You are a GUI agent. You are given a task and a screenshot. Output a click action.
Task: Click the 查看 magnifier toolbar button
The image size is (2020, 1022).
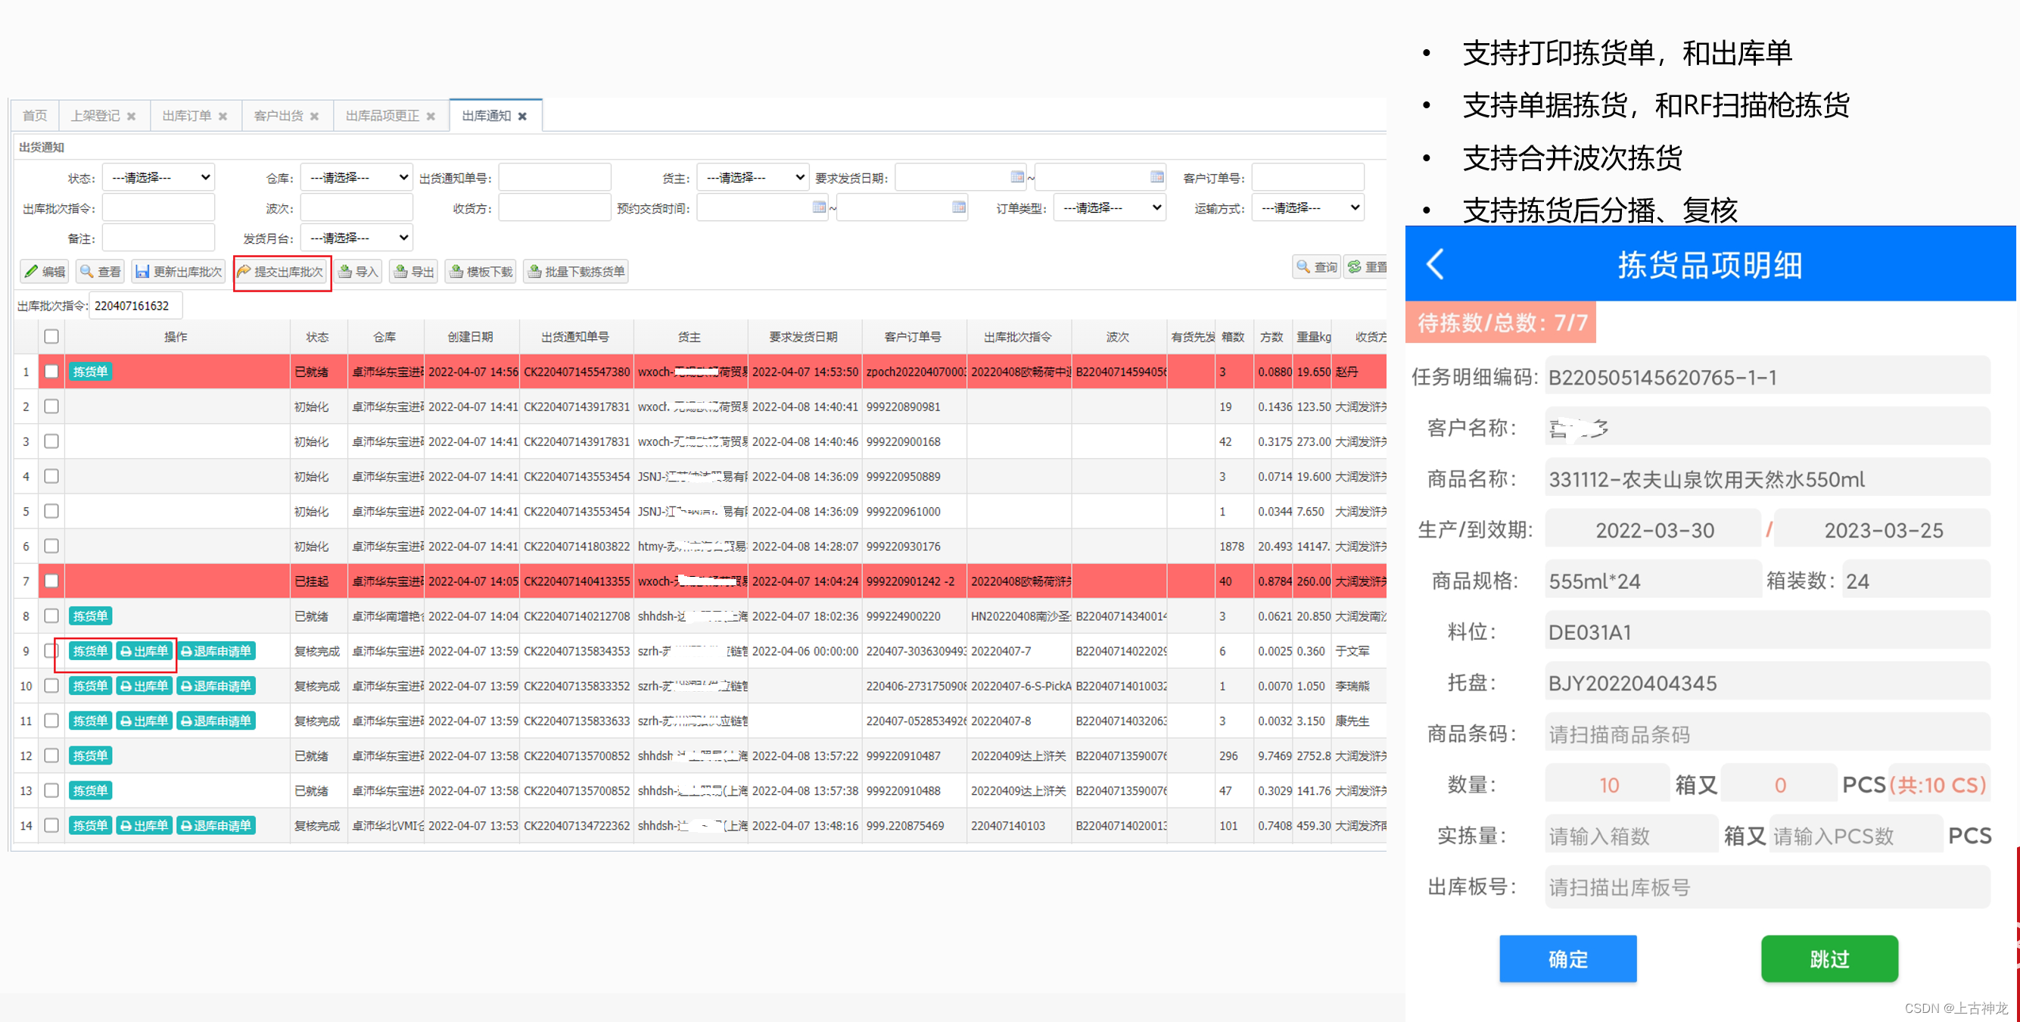coord(100,271)
